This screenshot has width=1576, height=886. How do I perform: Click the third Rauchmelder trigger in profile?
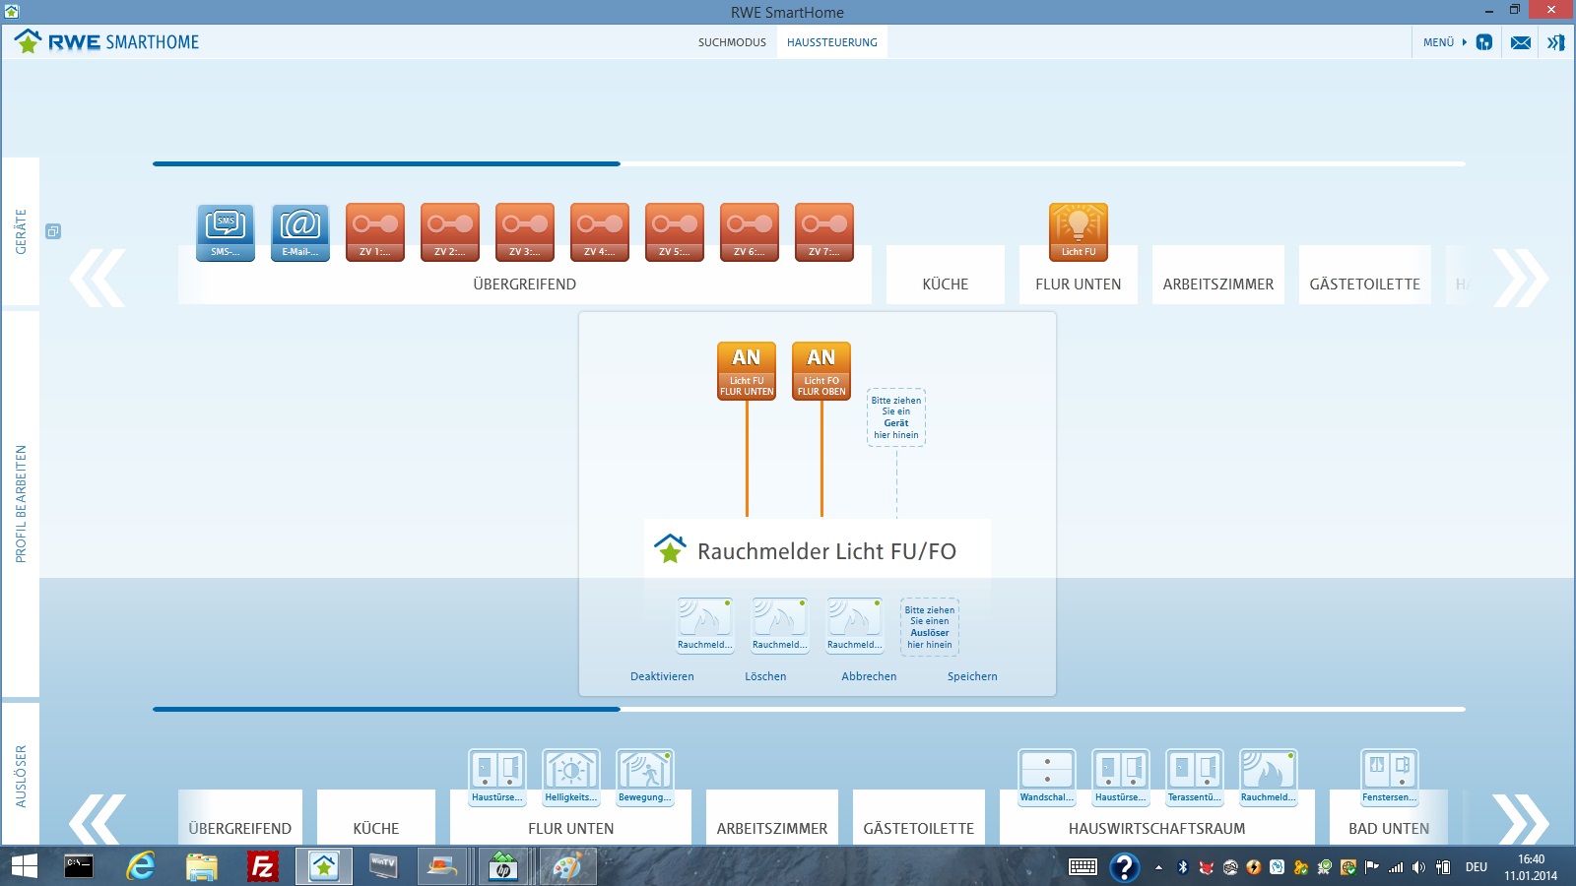(855, 626)
